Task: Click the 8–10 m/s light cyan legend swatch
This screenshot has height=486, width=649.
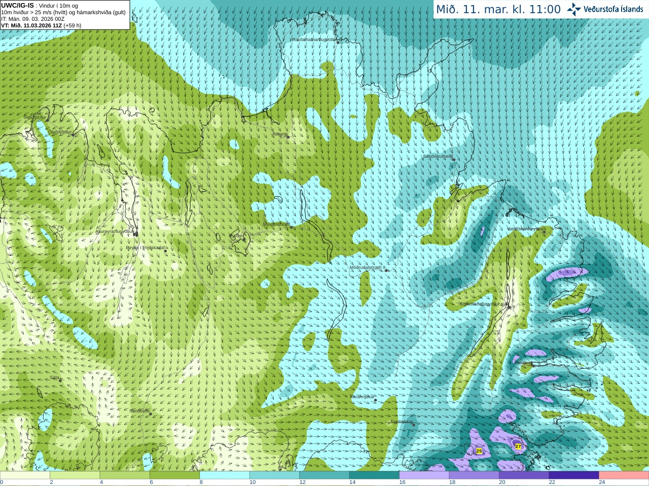Action: point(225,475)
